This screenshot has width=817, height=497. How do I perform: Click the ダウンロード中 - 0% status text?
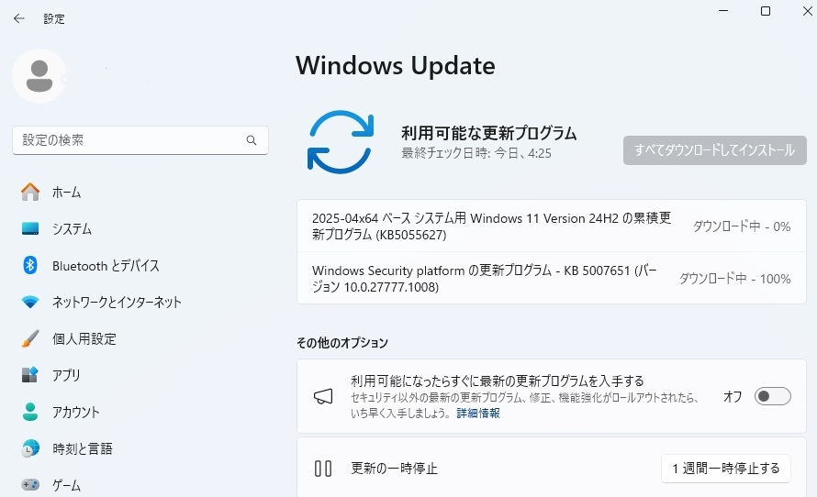click(x=742, y=226)
